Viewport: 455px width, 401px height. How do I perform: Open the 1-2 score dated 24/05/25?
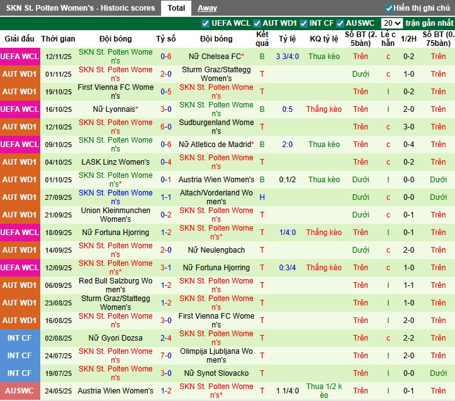pyautogui.click(x=166, y=391)
